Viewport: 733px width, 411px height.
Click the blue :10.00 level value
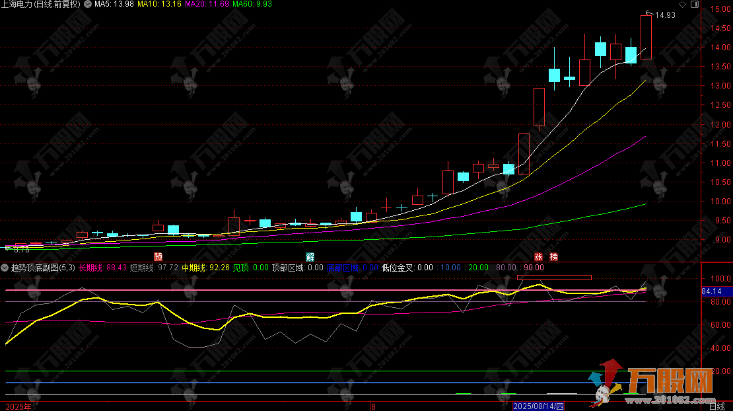(x=449, y=268)
